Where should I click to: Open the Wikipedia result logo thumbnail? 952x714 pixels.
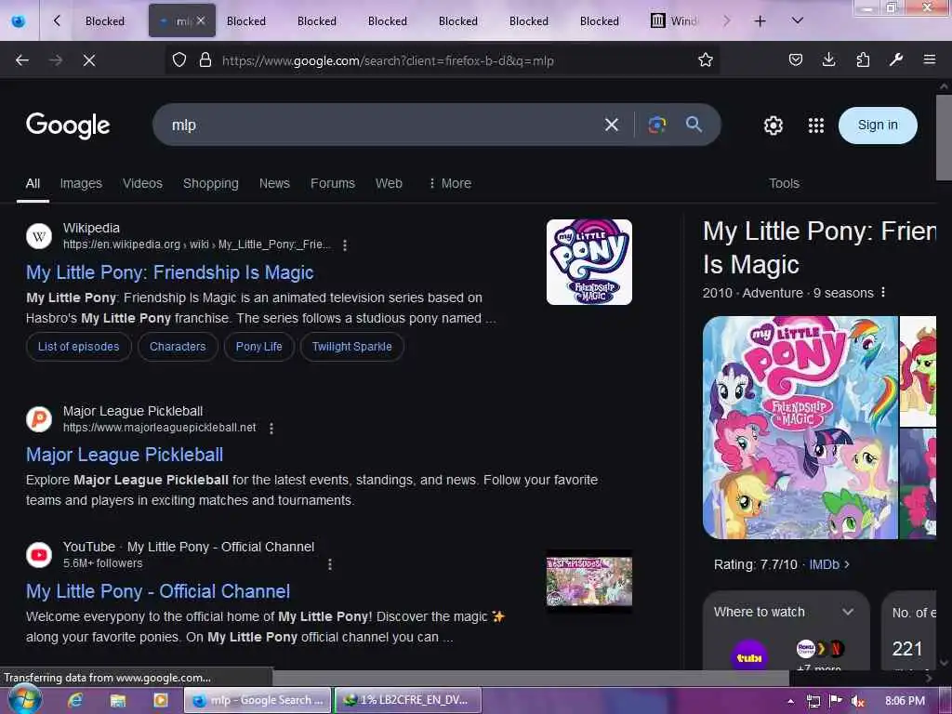point(588,261)
